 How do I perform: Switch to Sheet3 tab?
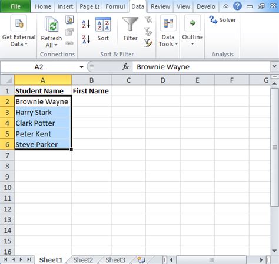click(115, 260)
